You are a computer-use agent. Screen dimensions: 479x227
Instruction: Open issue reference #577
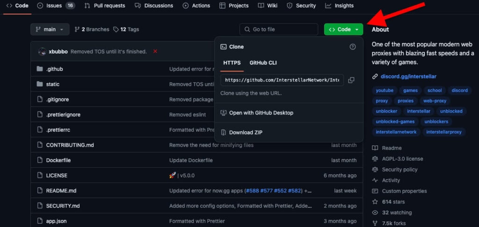266,191
